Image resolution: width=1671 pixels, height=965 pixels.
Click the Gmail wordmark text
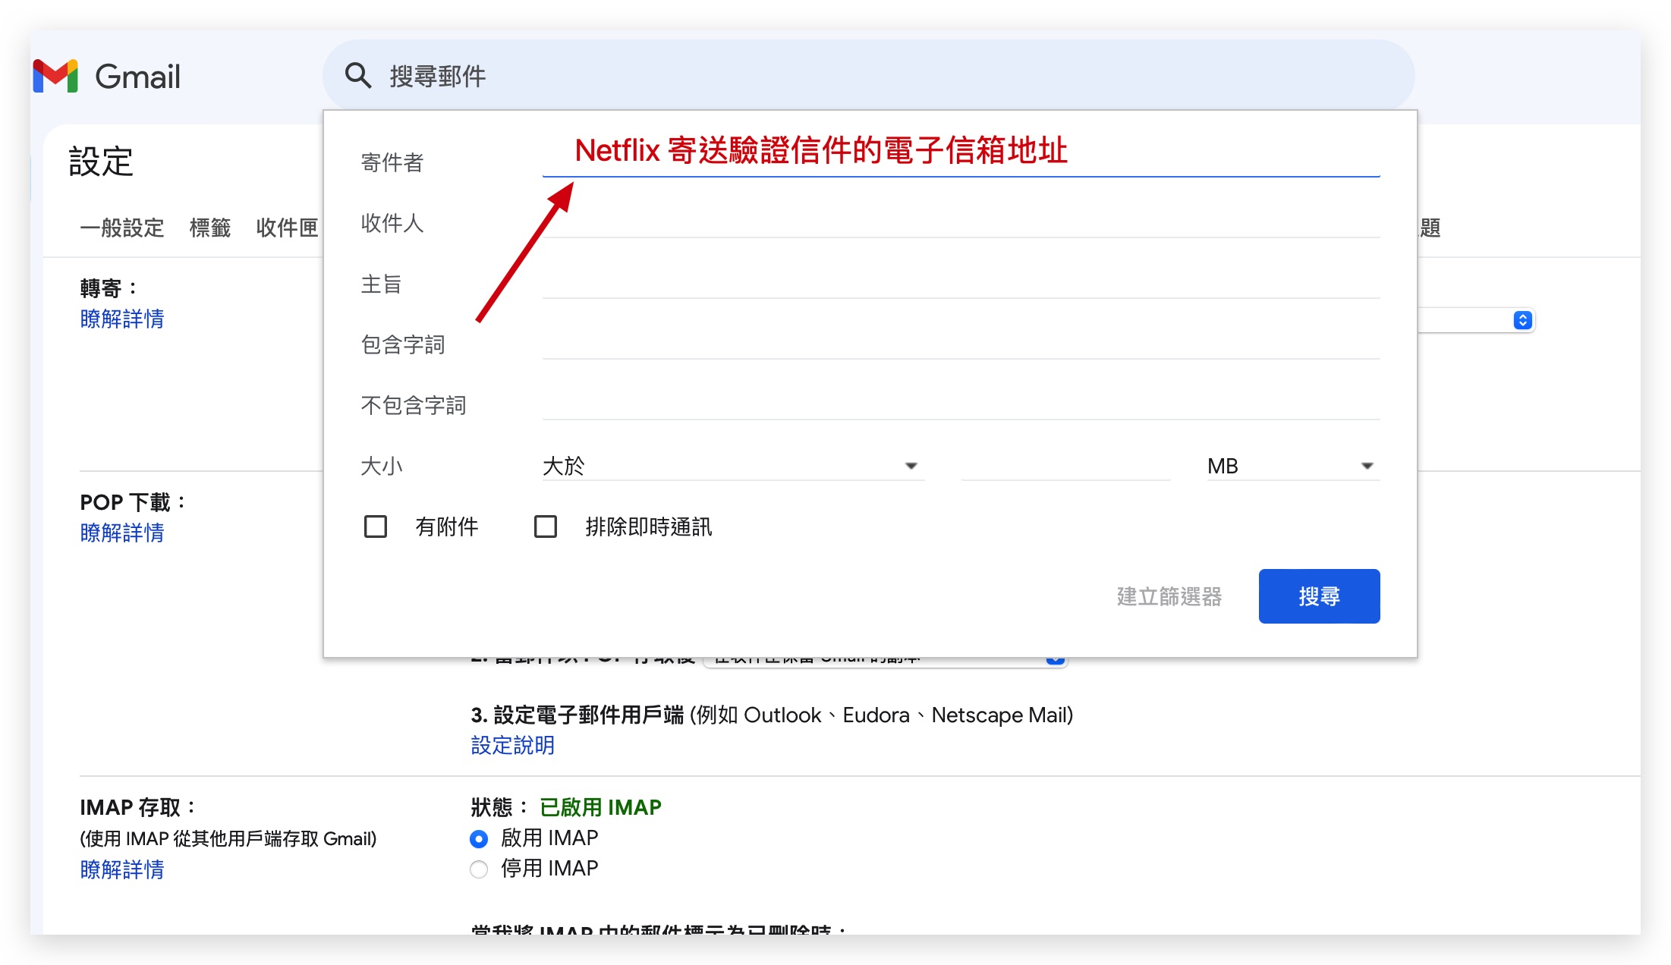[x=137, y=77]
